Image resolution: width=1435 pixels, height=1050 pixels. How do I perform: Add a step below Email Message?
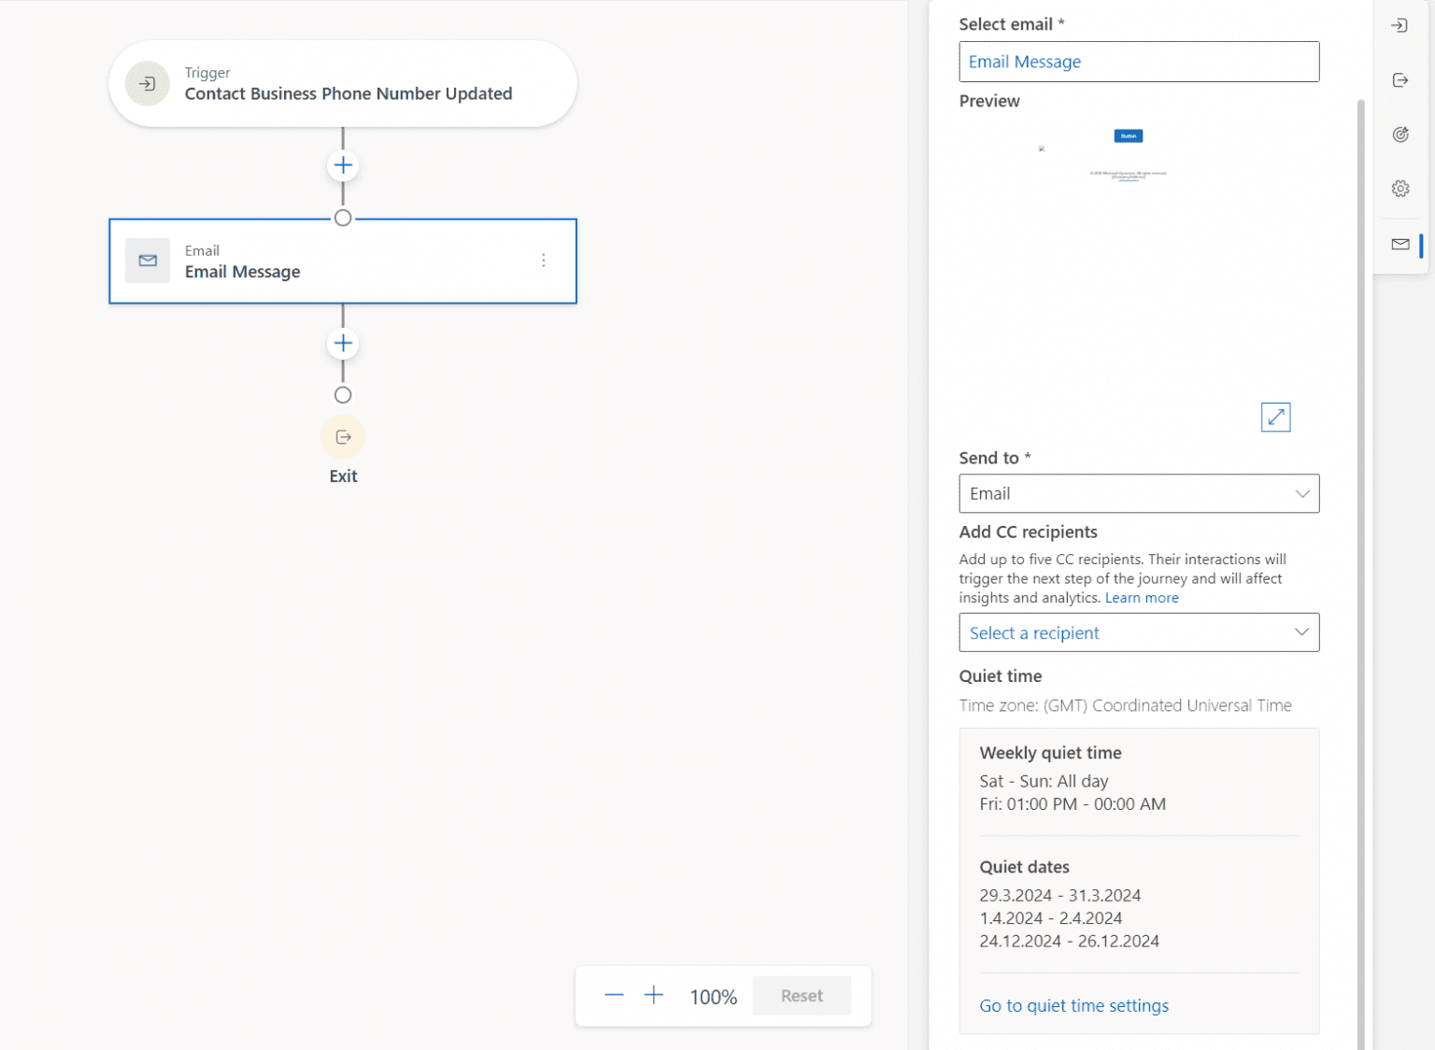[x=343, y=343]
